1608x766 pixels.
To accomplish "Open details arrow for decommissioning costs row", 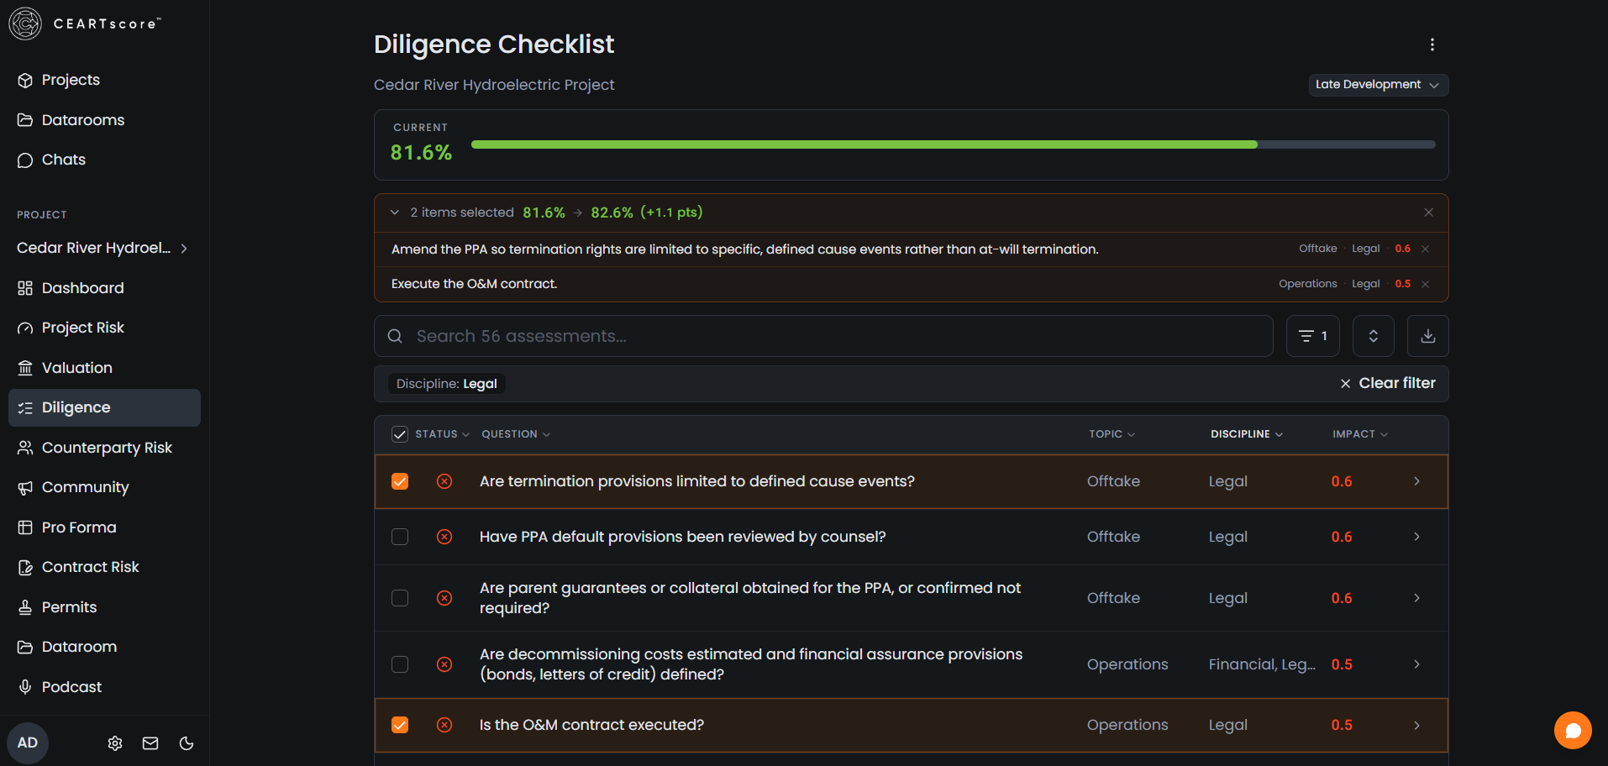I will click(x=1416, y=664).
